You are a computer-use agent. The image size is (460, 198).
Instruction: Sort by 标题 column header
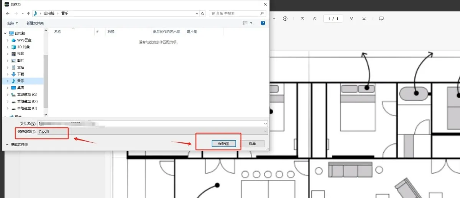(111, 31)
